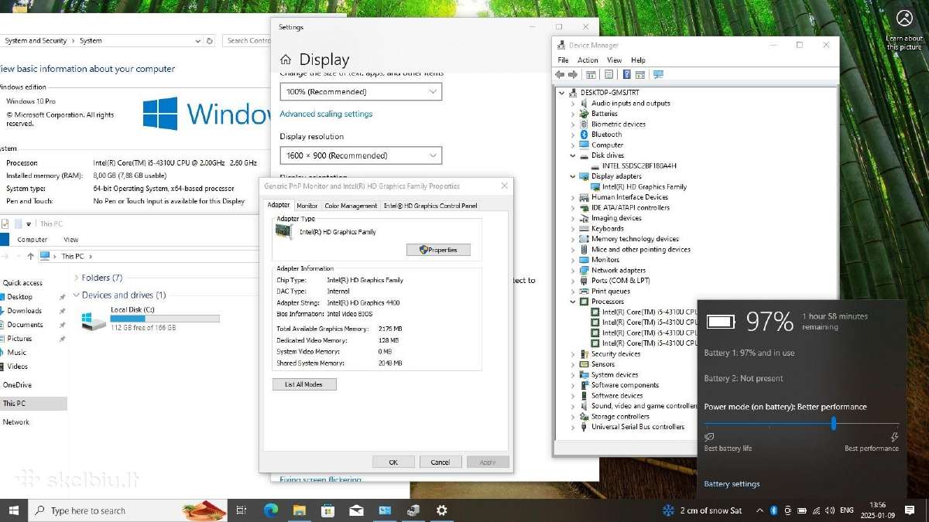Collapse Devices and drives (1) group
Viewport: 929px width, 522px height.
(x=76, y=295)
